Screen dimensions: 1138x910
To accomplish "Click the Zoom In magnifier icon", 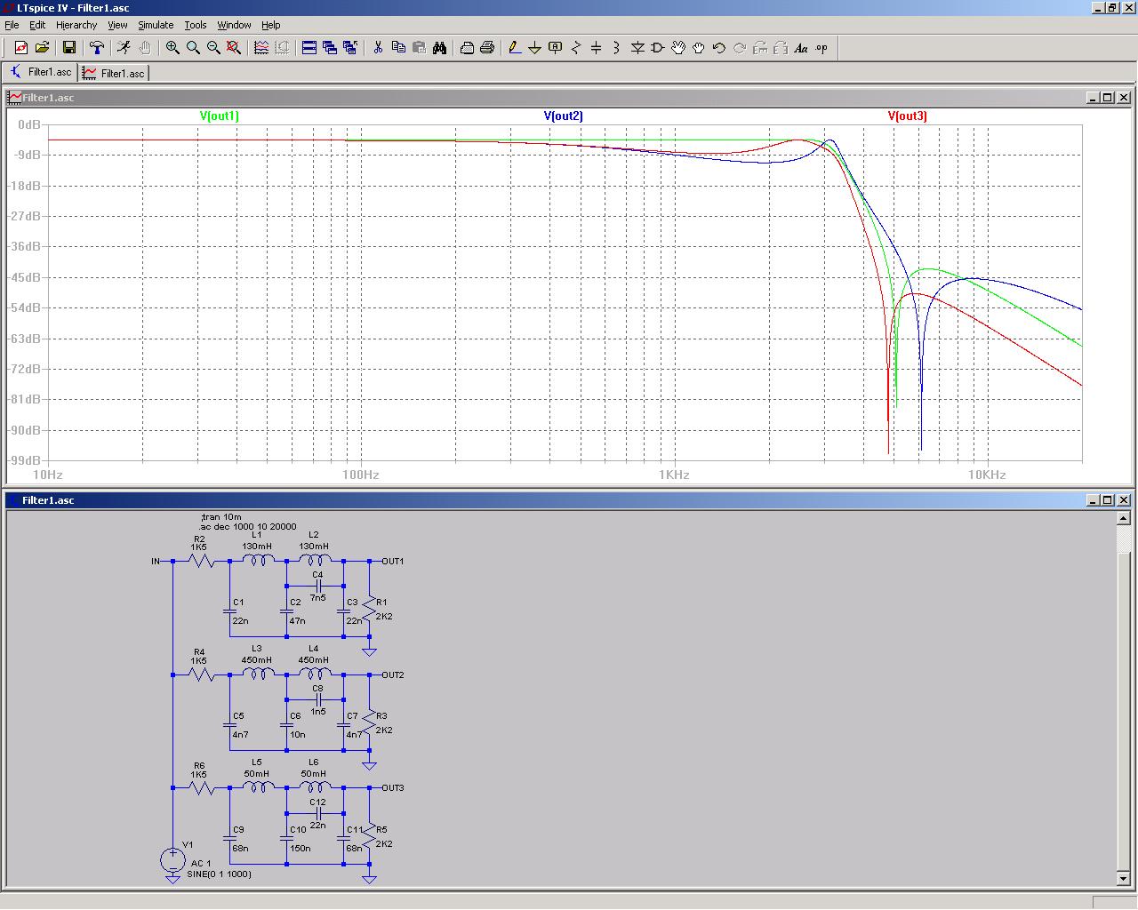I will coord(172,48).
